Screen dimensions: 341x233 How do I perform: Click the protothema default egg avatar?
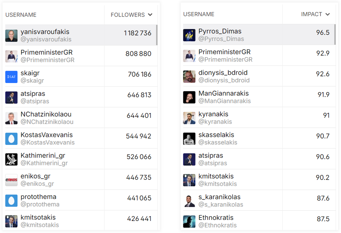click(11, 200)
